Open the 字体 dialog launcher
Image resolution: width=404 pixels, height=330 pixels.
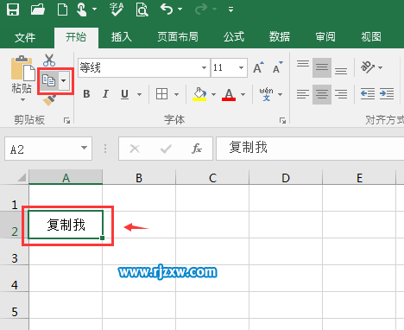[x=282, y=121]
